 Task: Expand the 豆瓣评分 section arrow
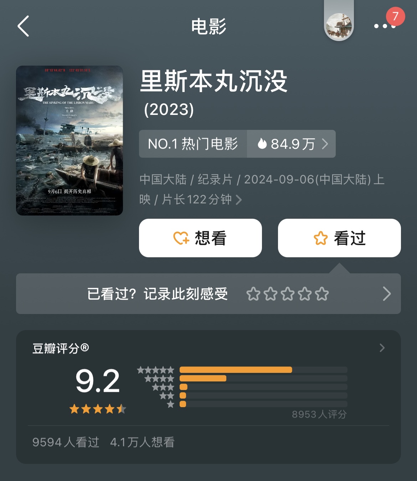click(382, 348)
